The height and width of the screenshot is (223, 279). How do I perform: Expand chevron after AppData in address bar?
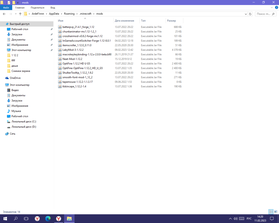62,14
